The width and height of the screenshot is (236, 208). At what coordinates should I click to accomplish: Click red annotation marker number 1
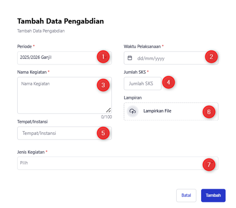(103, 57)
